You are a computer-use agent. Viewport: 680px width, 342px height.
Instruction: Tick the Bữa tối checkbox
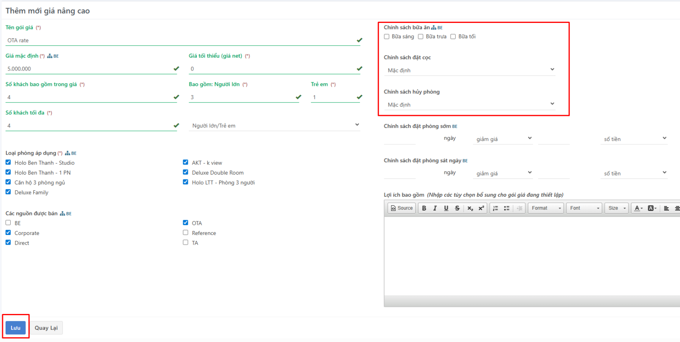tap(453, 37)
